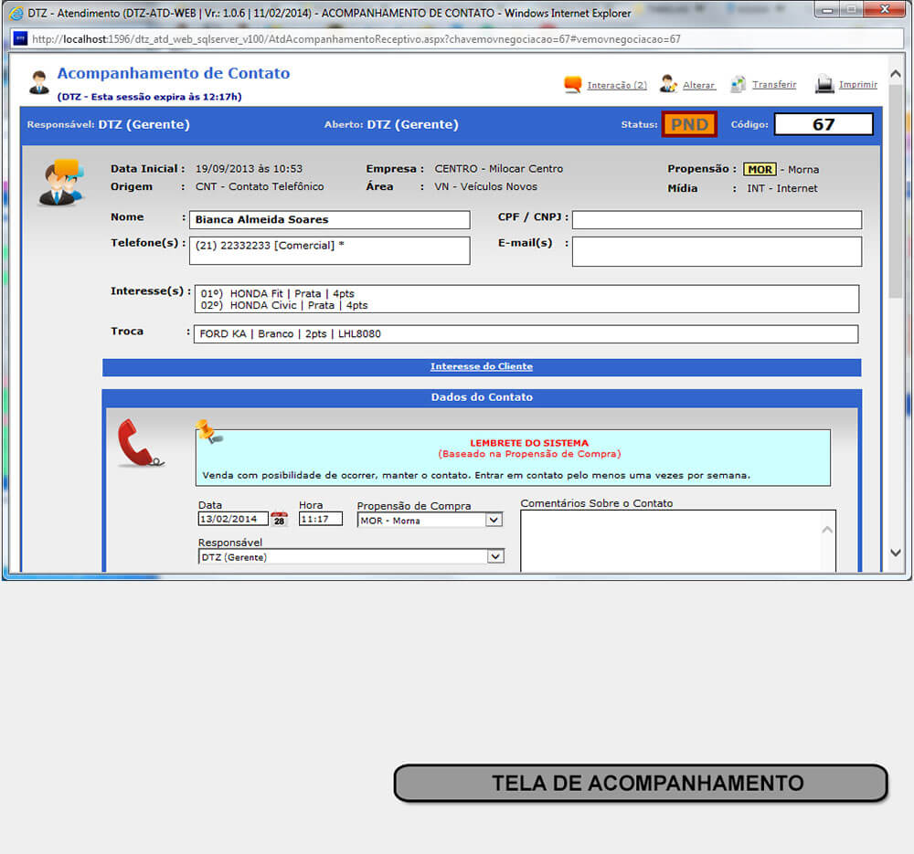This screenshot has height=854, width=914.
Task: Open the calendar date picker icon
Action: click(279, 519)
